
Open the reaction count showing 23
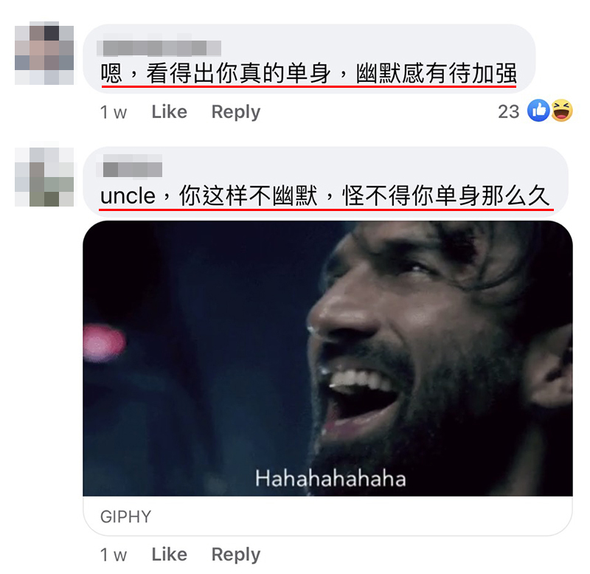pyautogui.click(x=508, y=112)
